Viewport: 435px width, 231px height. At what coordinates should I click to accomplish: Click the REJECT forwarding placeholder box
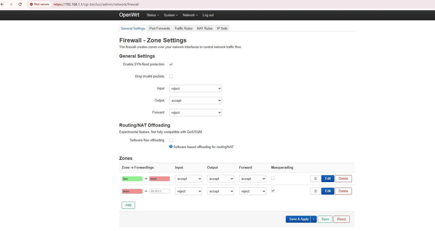click(160, 191)
